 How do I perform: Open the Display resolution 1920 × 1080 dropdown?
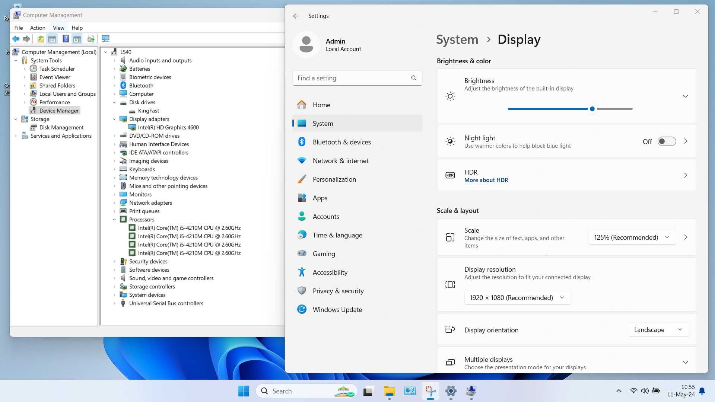(517, 297)
